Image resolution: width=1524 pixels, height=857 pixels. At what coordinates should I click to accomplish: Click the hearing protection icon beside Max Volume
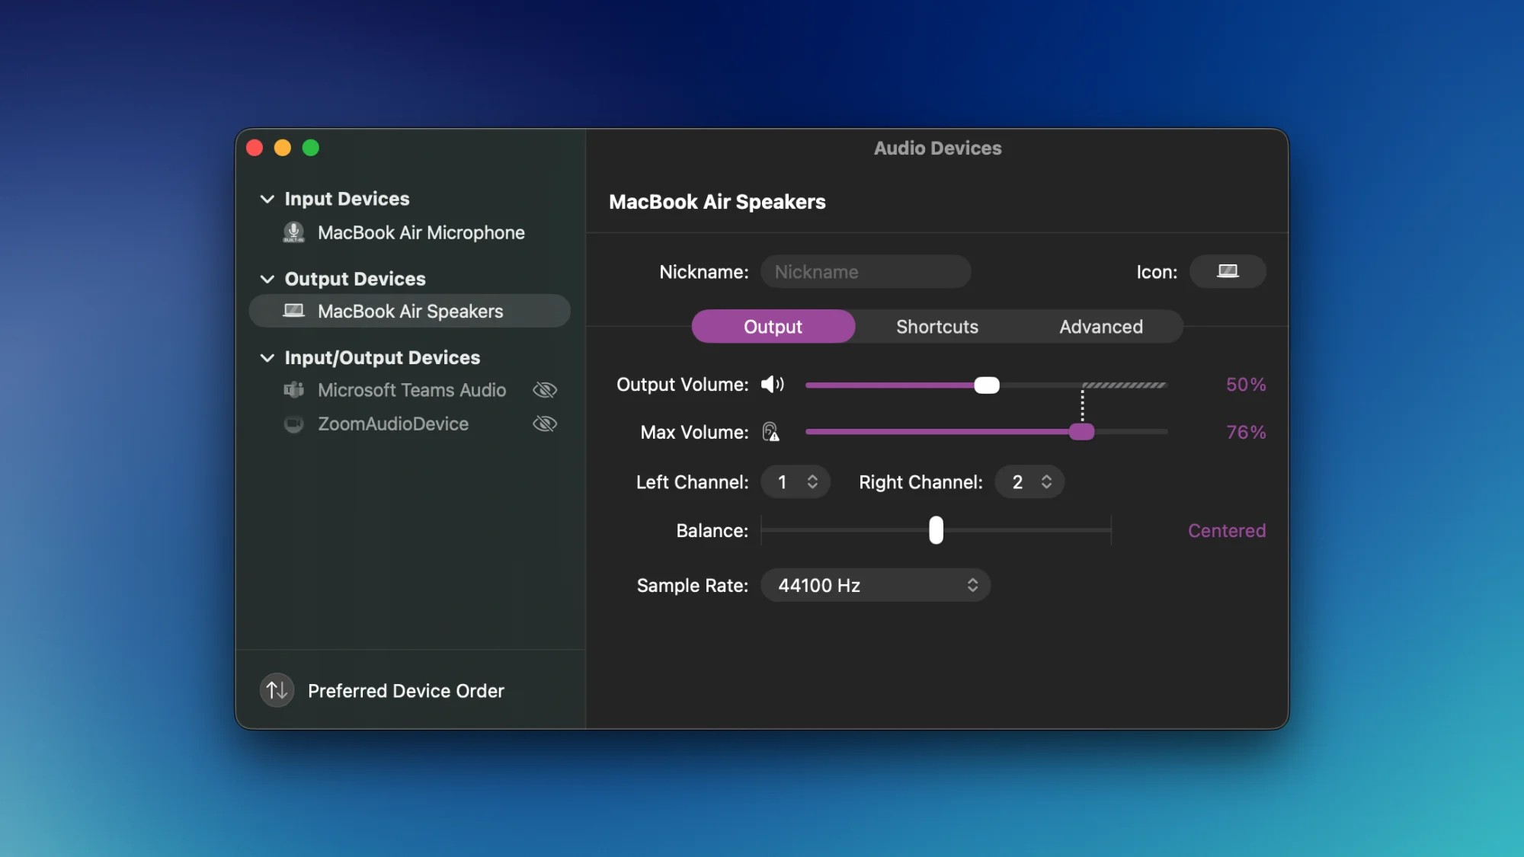pyautogui.click(x=772, y=432)
